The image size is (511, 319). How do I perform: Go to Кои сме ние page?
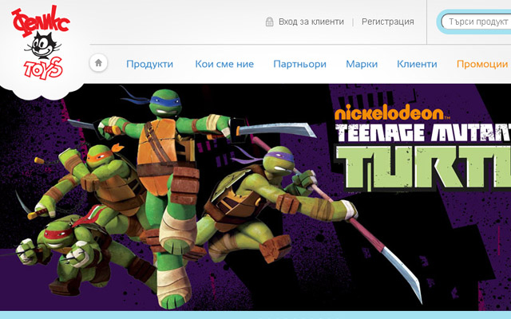[224, 64]
